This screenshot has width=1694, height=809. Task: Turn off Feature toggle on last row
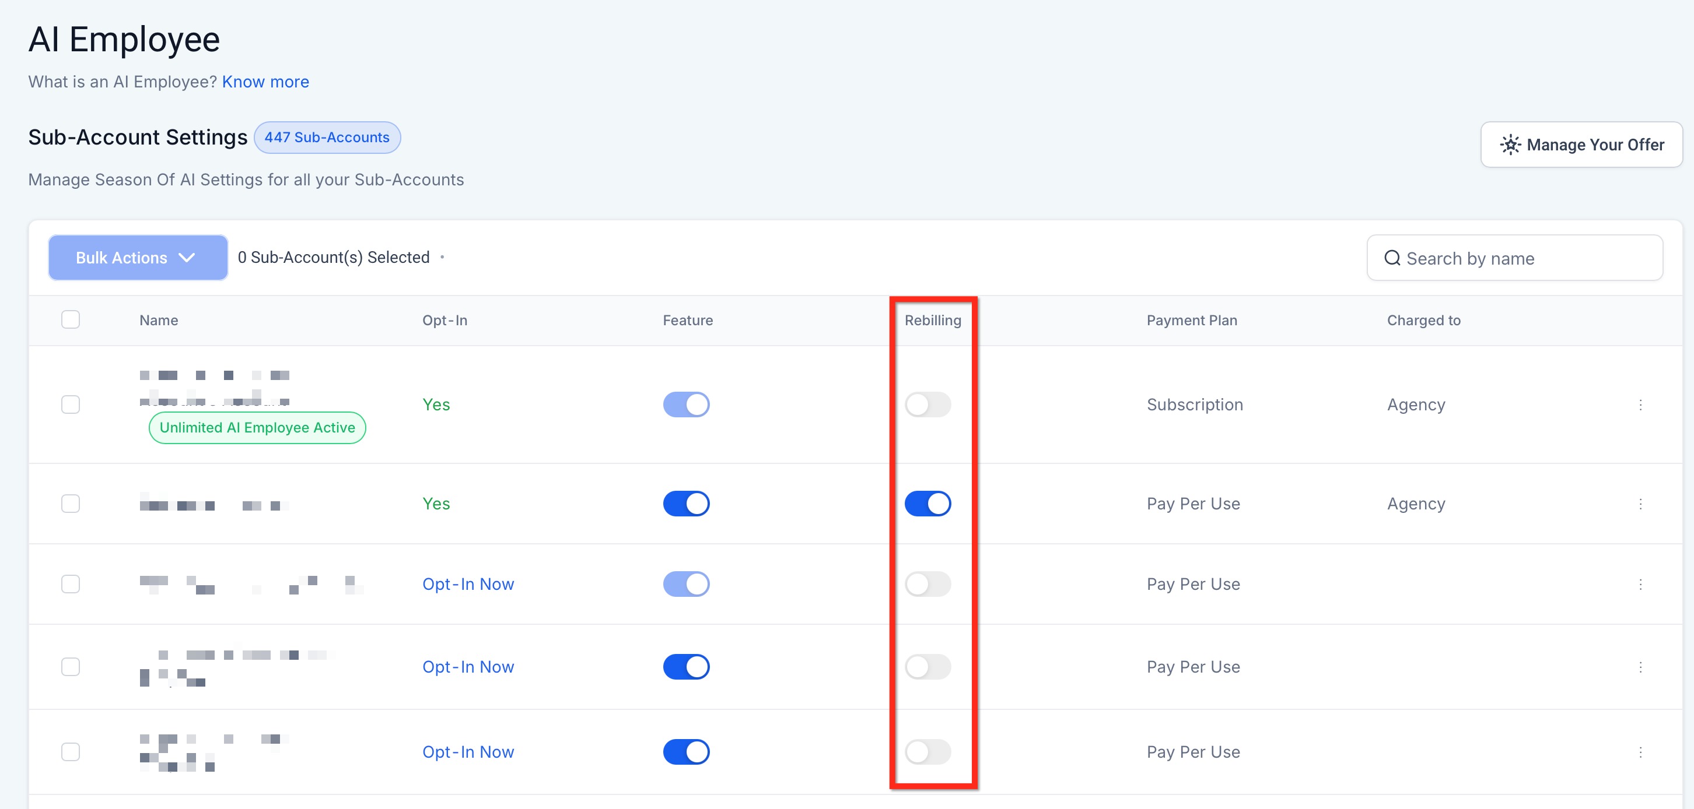point(686,752)
